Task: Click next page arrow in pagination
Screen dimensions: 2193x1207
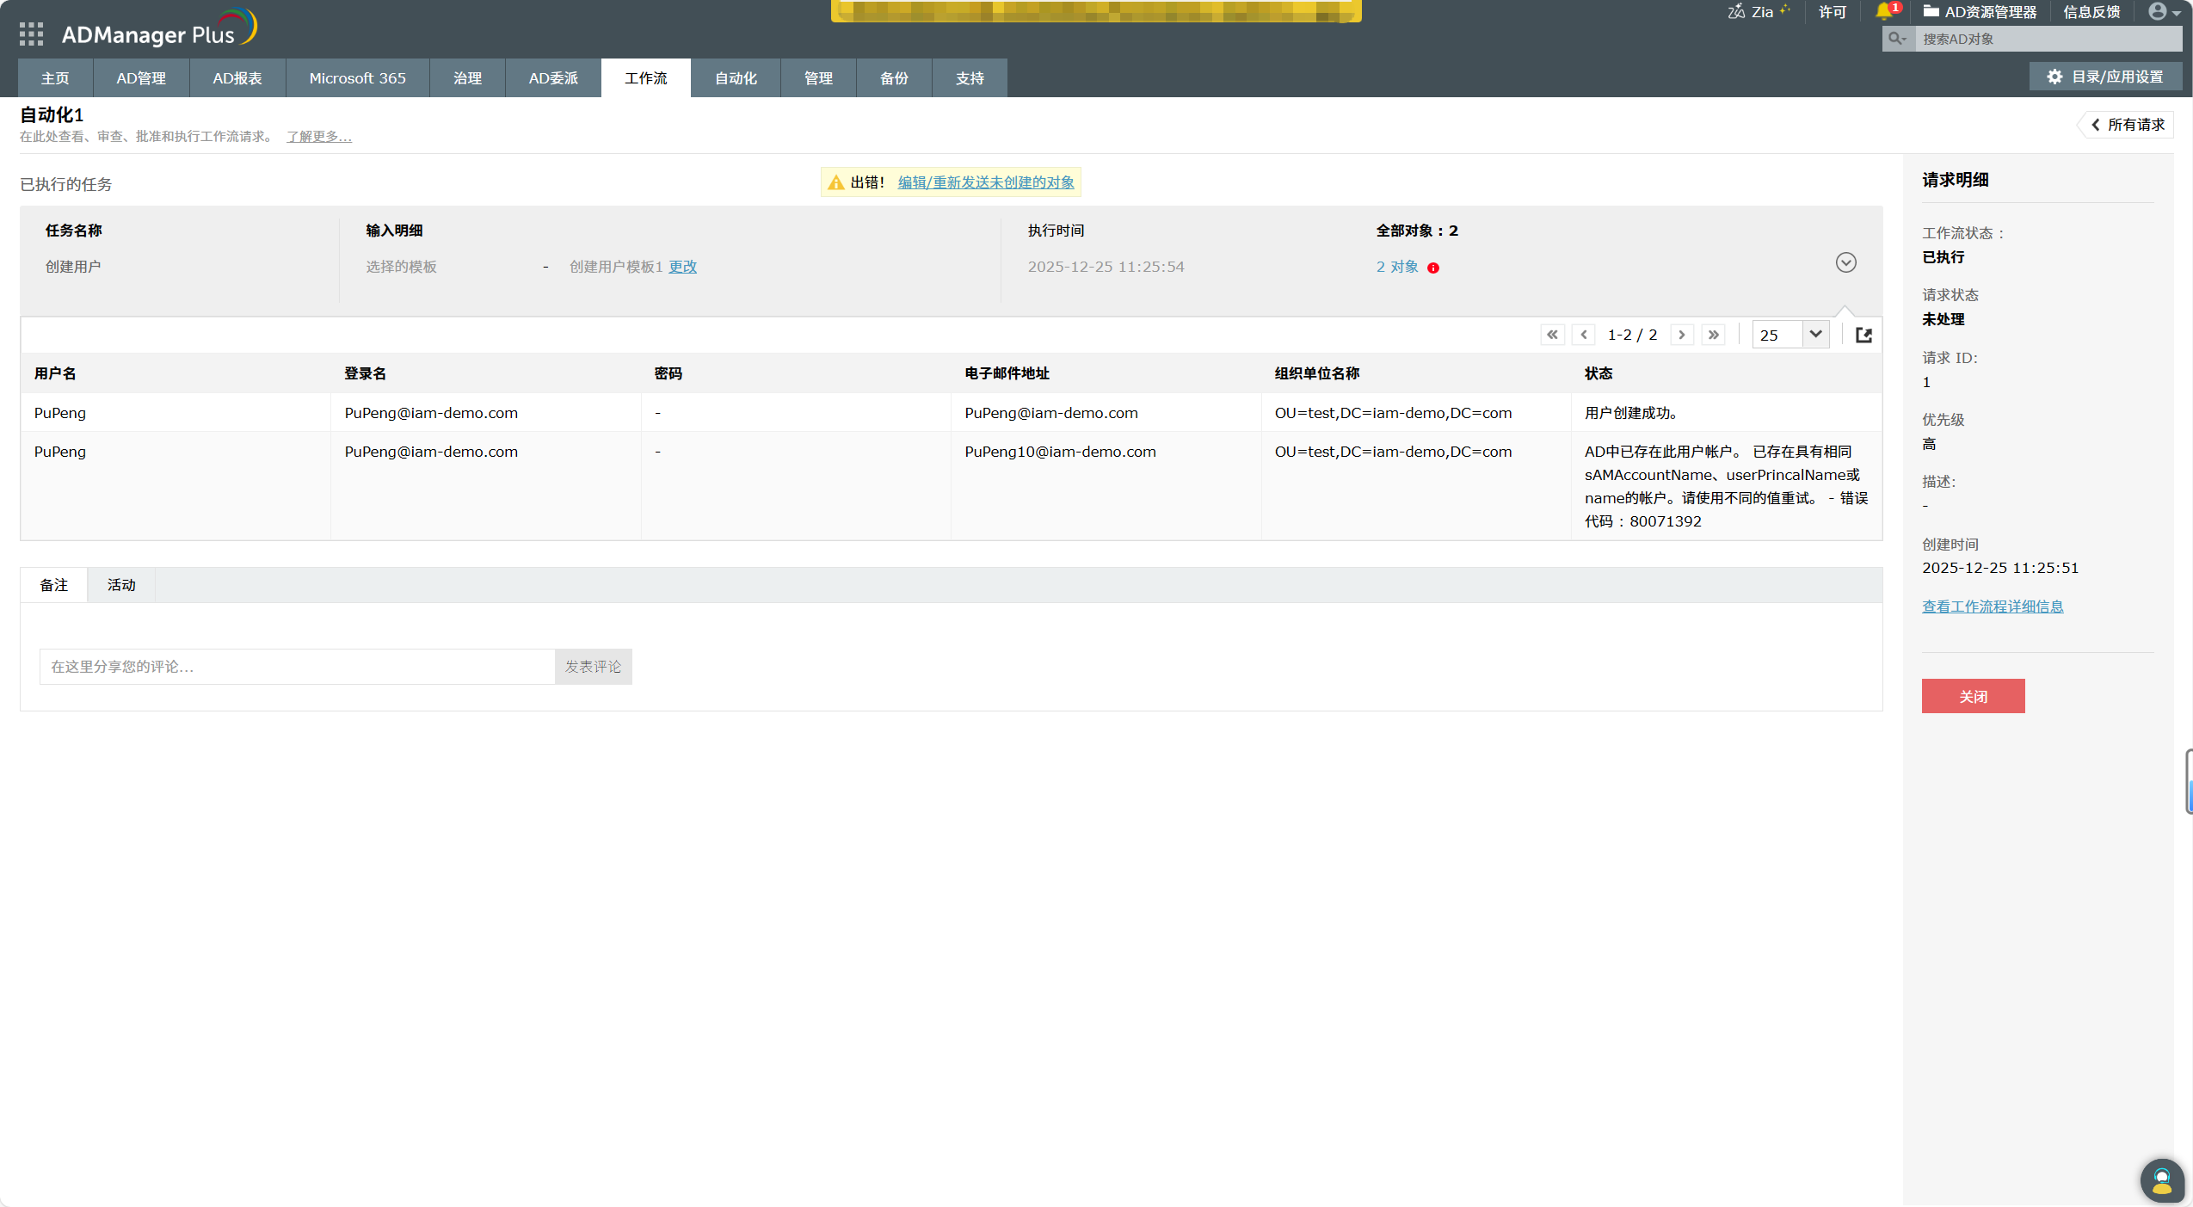Action: coord(1682,335)
